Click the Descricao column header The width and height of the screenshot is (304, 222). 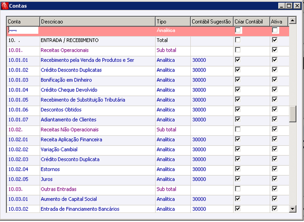98,22
